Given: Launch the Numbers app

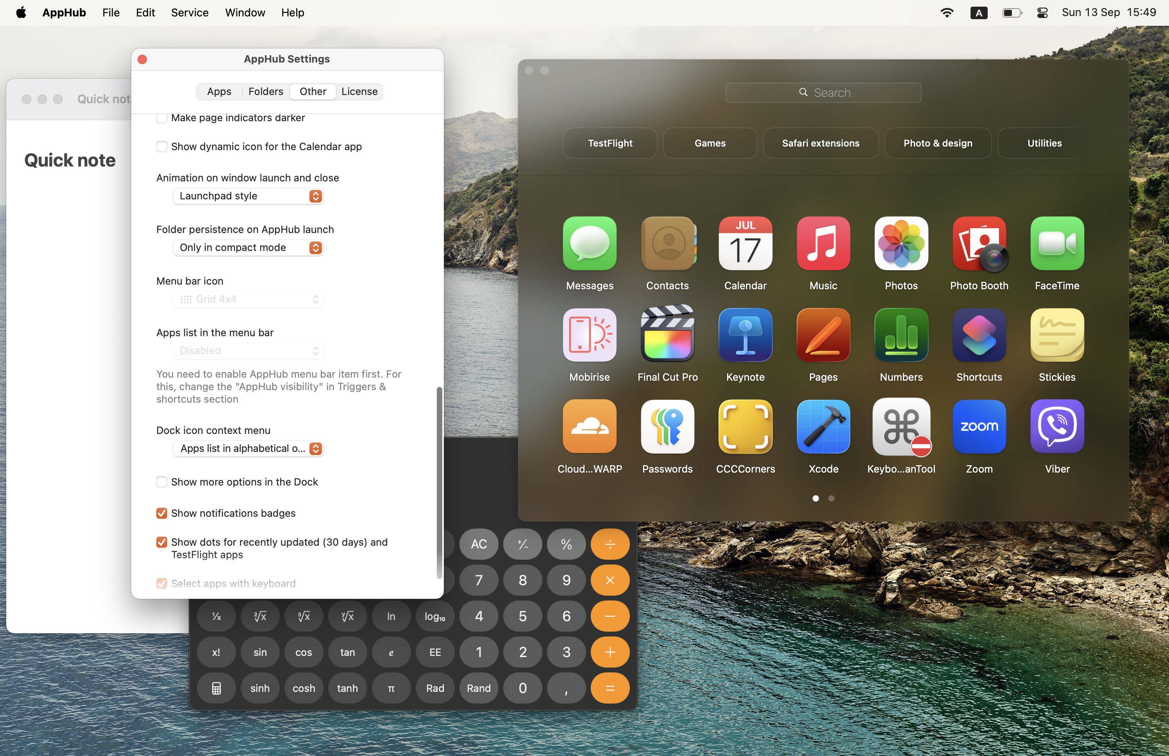Looking at the screenshot, I should tap(901, 335).
